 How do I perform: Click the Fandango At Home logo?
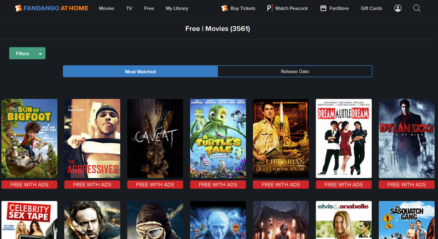pyautogui.click(x=52, y=8)
